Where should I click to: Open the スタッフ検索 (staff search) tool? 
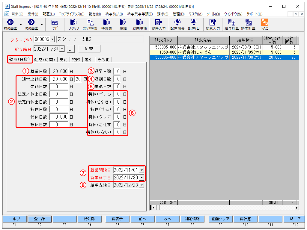tap(90, 24)
